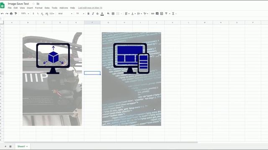
Task: Open the last edit history link
Action: [90, 8]
